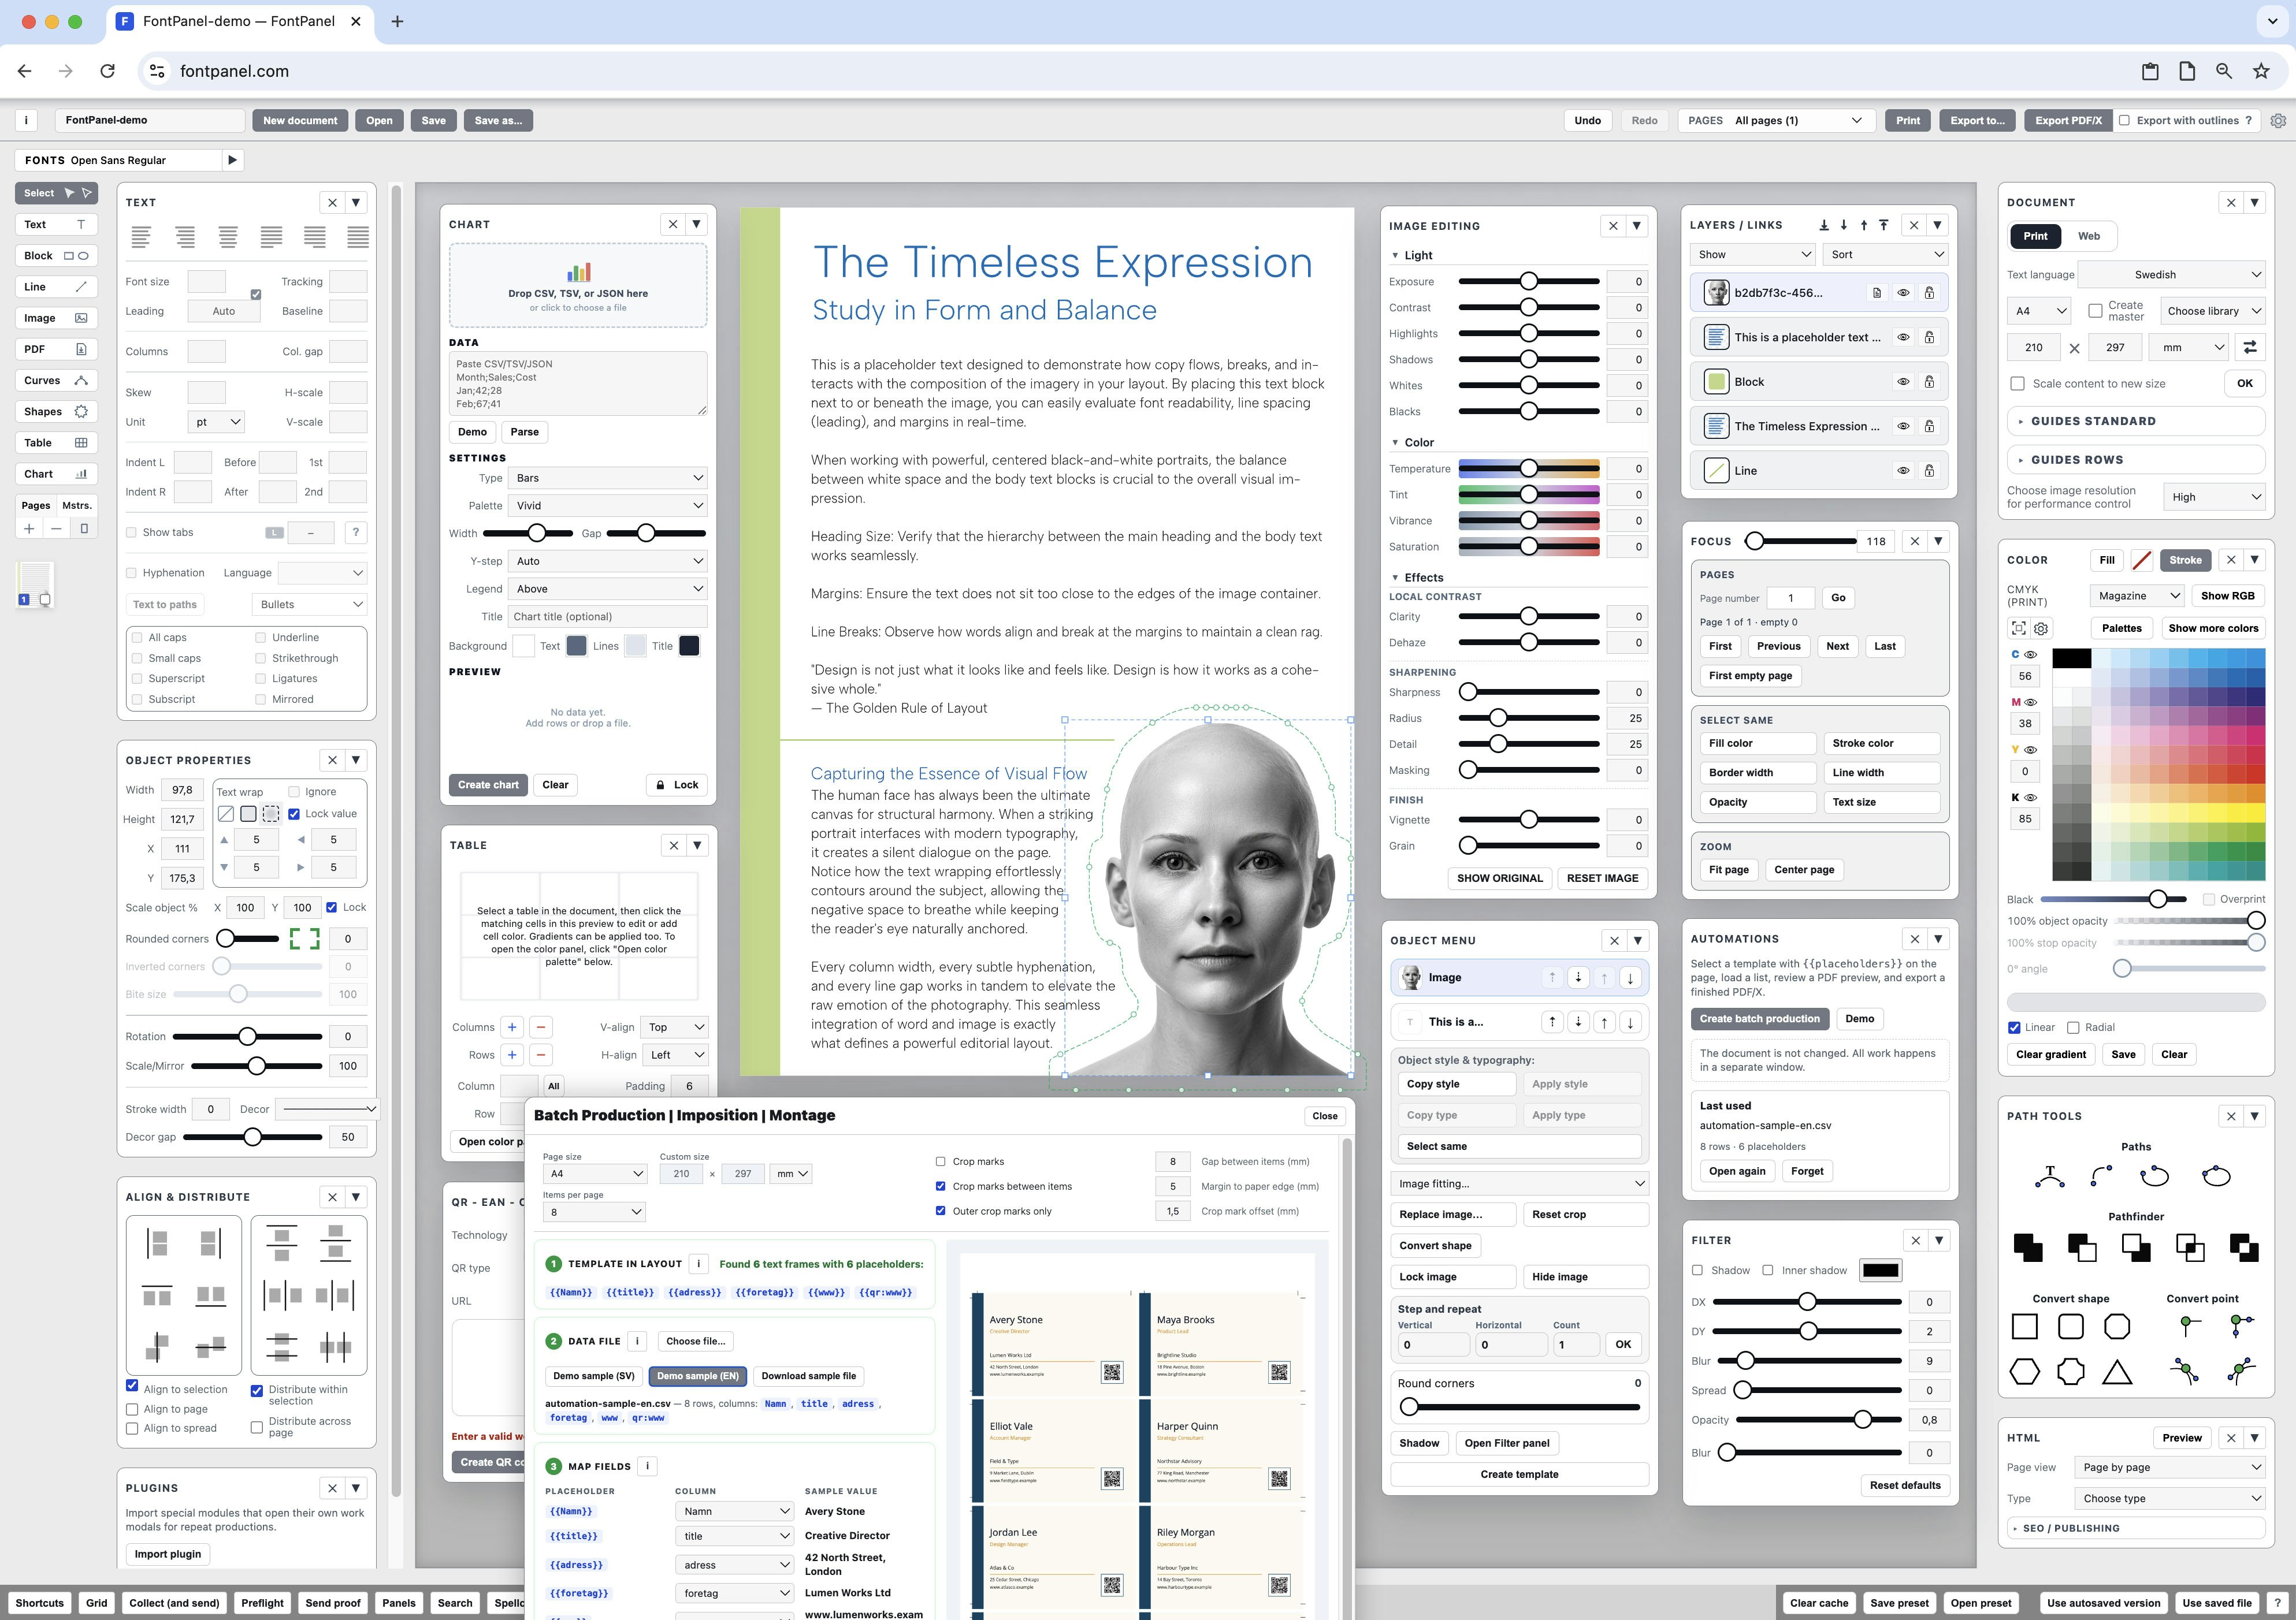This screenshot has height=1620, width=2296.
Task: Click the New document button
Action: pos(300,120)
